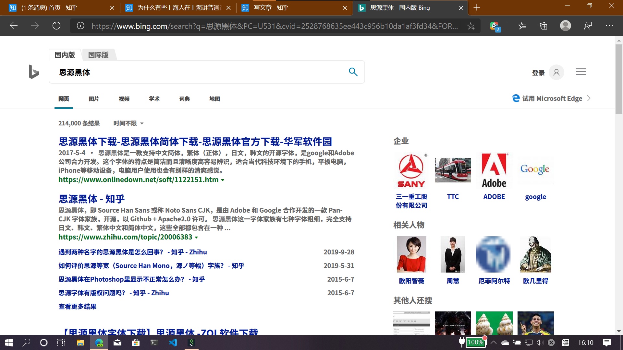This screenshot has width=623, height=350.
Task: Open 思源黑体 - 知乎 result title
Action: (92, 199)
